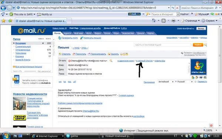222x139 pixels.
Task: Click the Написать письмо link
Action: pyautogui.click(x=92, y=38)
